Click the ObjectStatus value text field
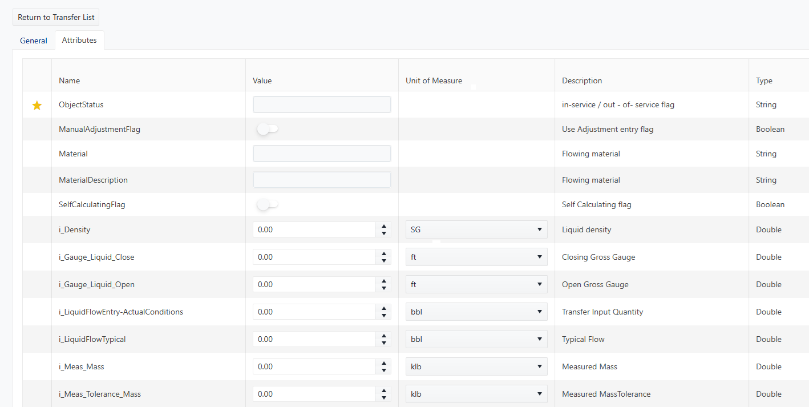 (322, 104)
